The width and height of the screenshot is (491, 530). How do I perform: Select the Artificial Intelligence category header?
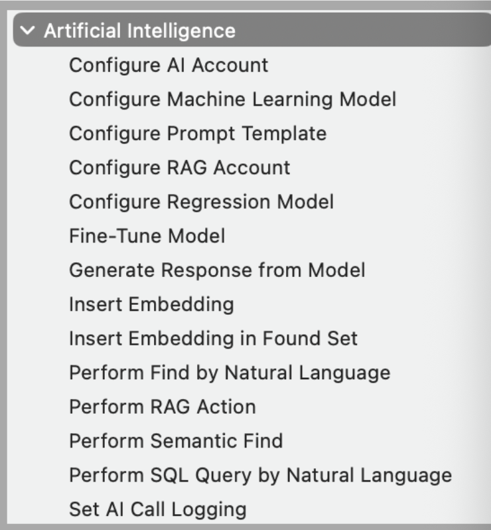pos(252,30)
